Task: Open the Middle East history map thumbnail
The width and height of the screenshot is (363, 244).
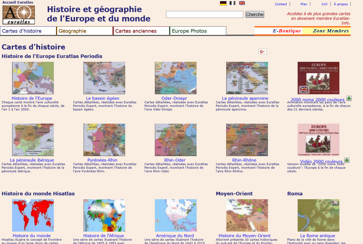Action: point(247,215)
